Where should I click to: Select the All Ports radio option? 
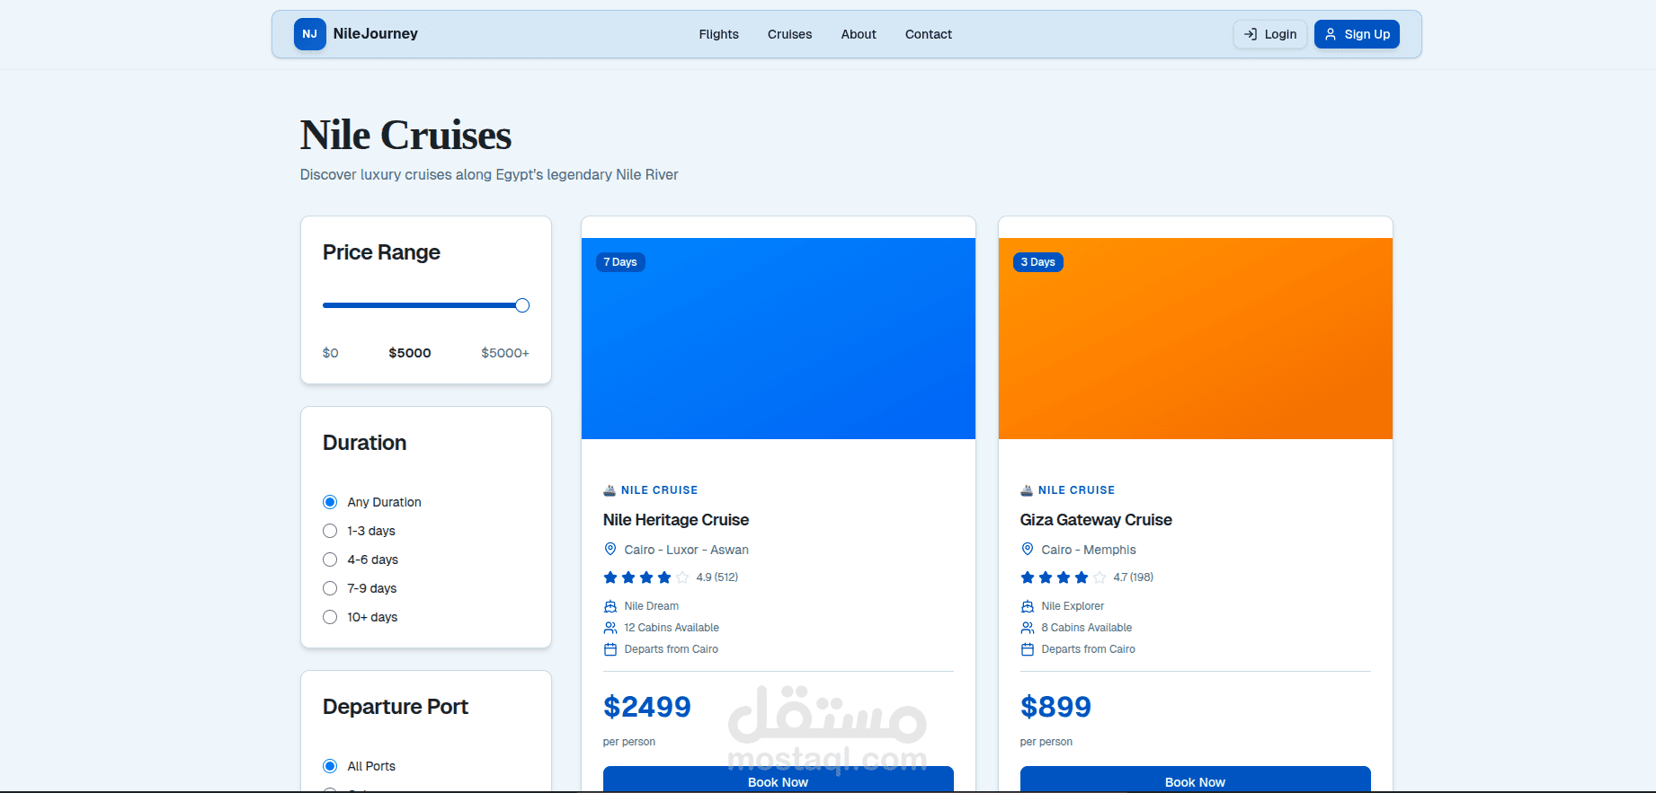pyautogui.click(x=330, y=766)
